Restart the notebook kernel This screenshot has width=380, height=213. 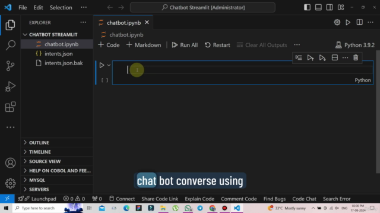[217, 45]
